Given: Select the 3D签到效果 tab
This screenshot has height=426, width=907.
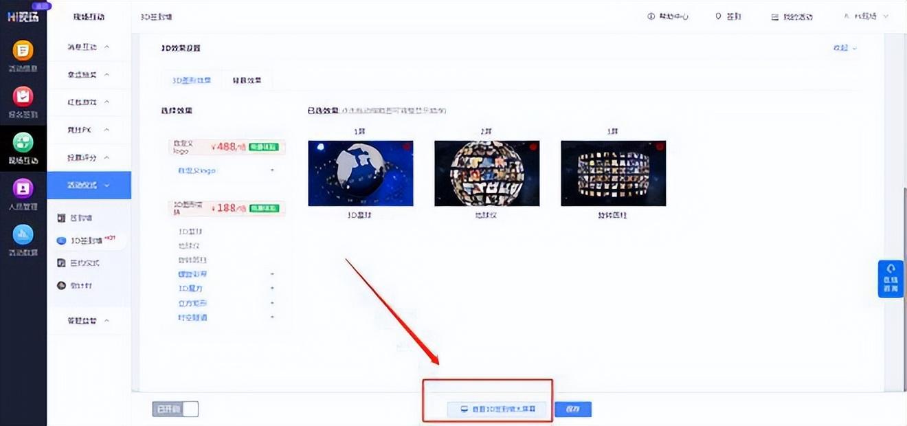Looking at the screenshot, I should [x=192, y=80].
